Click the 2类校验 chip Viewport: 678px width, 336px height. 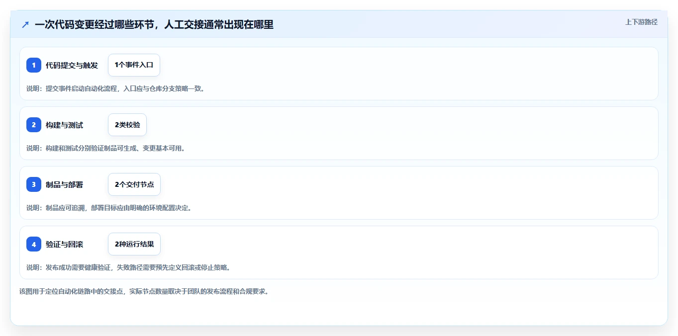[127, 125]
